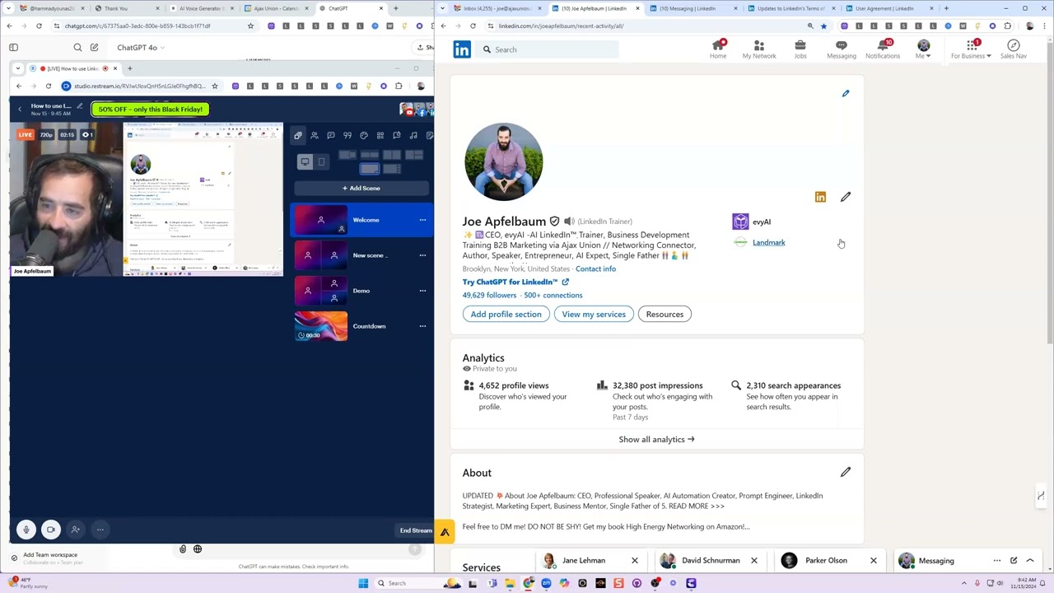Click the gold LinkedIn premium badge
The height and width of the screenshot is (593, 1054).
[820, 197]
